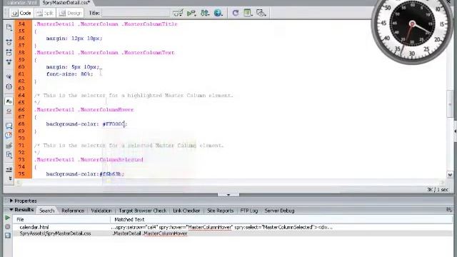Open the Validate markup dropdown icon
This screenshot has width=457, height=257.
(x=191, y=13)
